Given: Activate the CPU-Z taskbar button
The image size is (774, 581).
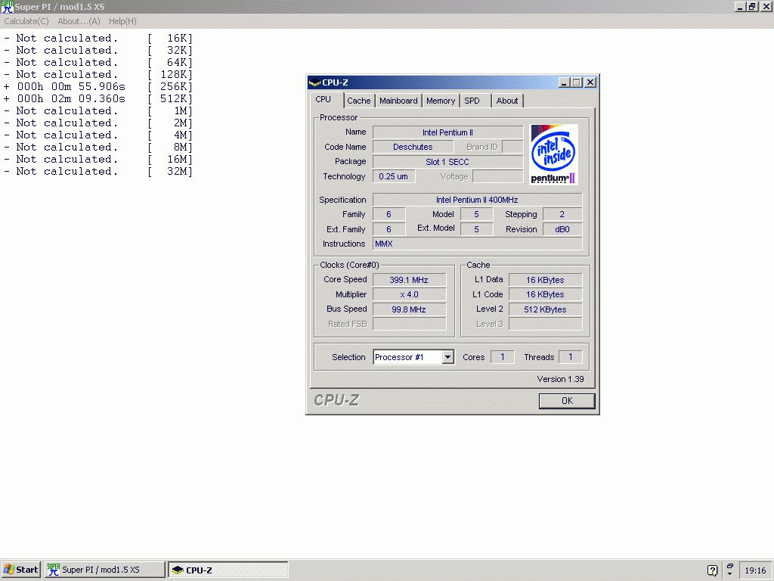Looking at the screenshot, I should 228,570.
